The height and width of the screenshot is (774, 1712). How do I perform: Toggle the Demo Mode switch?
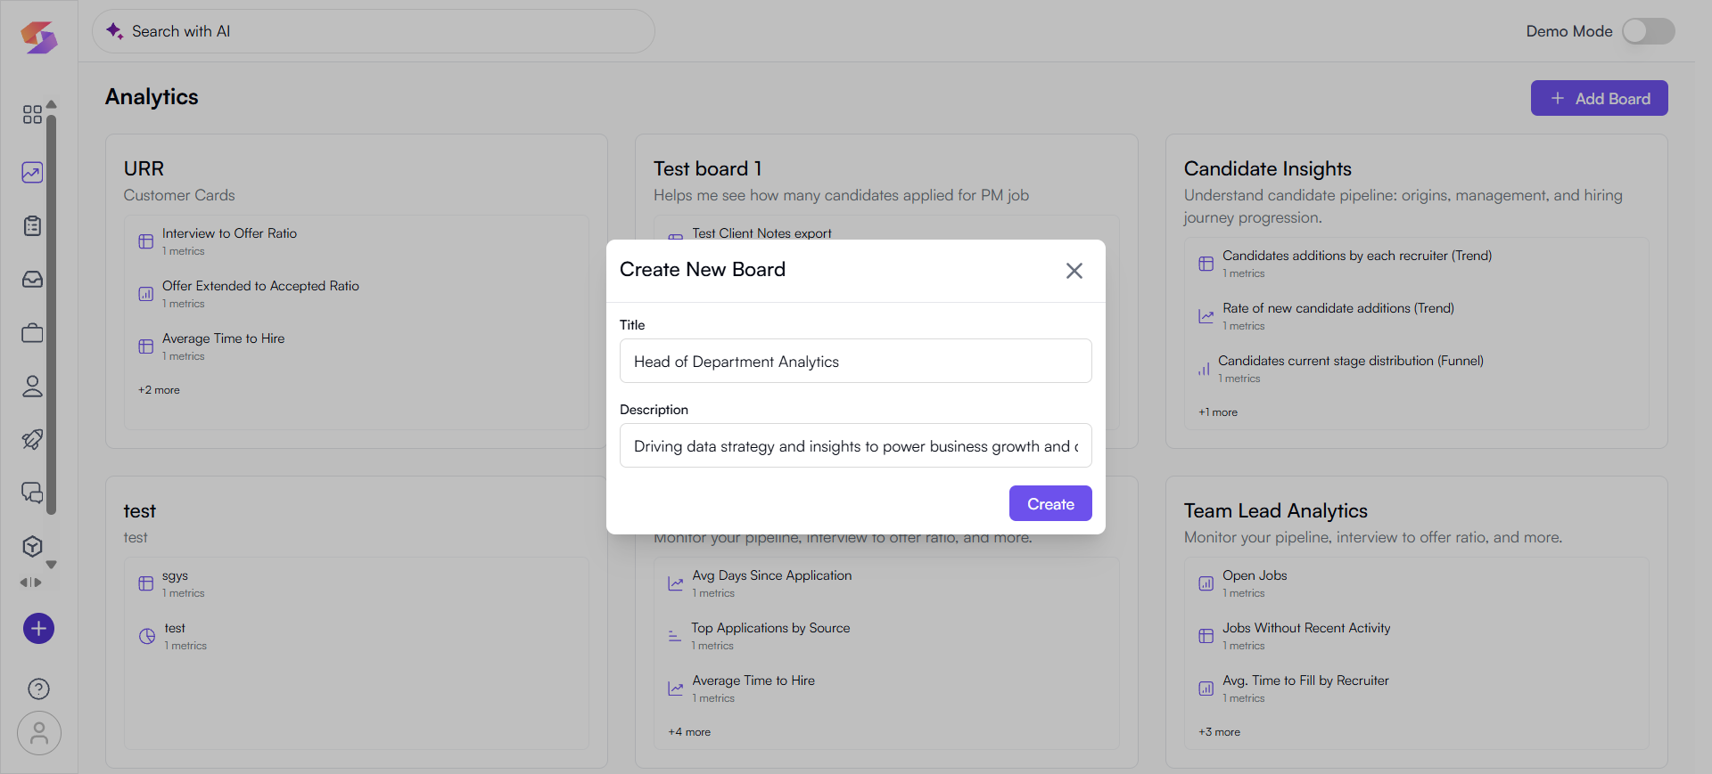pos(1647,31)
